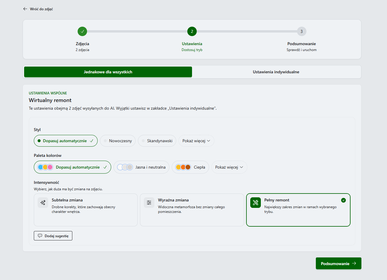Click the green check badge on Pełny remont
The height and width of the screenshot is (280, 387).
[x=343, y=200]
